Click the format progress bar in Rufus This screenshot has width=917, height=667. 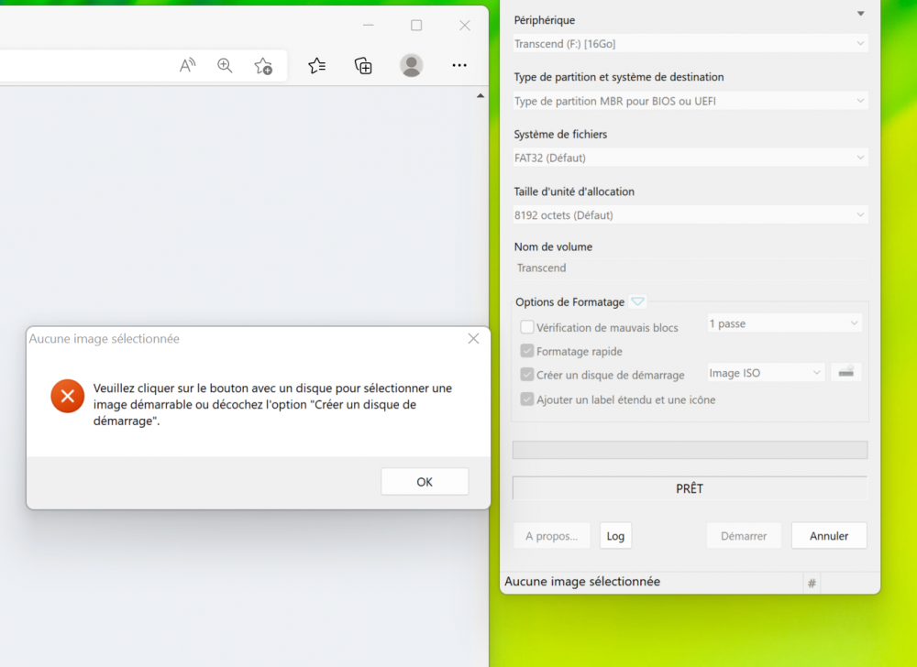tap(691, 450)
